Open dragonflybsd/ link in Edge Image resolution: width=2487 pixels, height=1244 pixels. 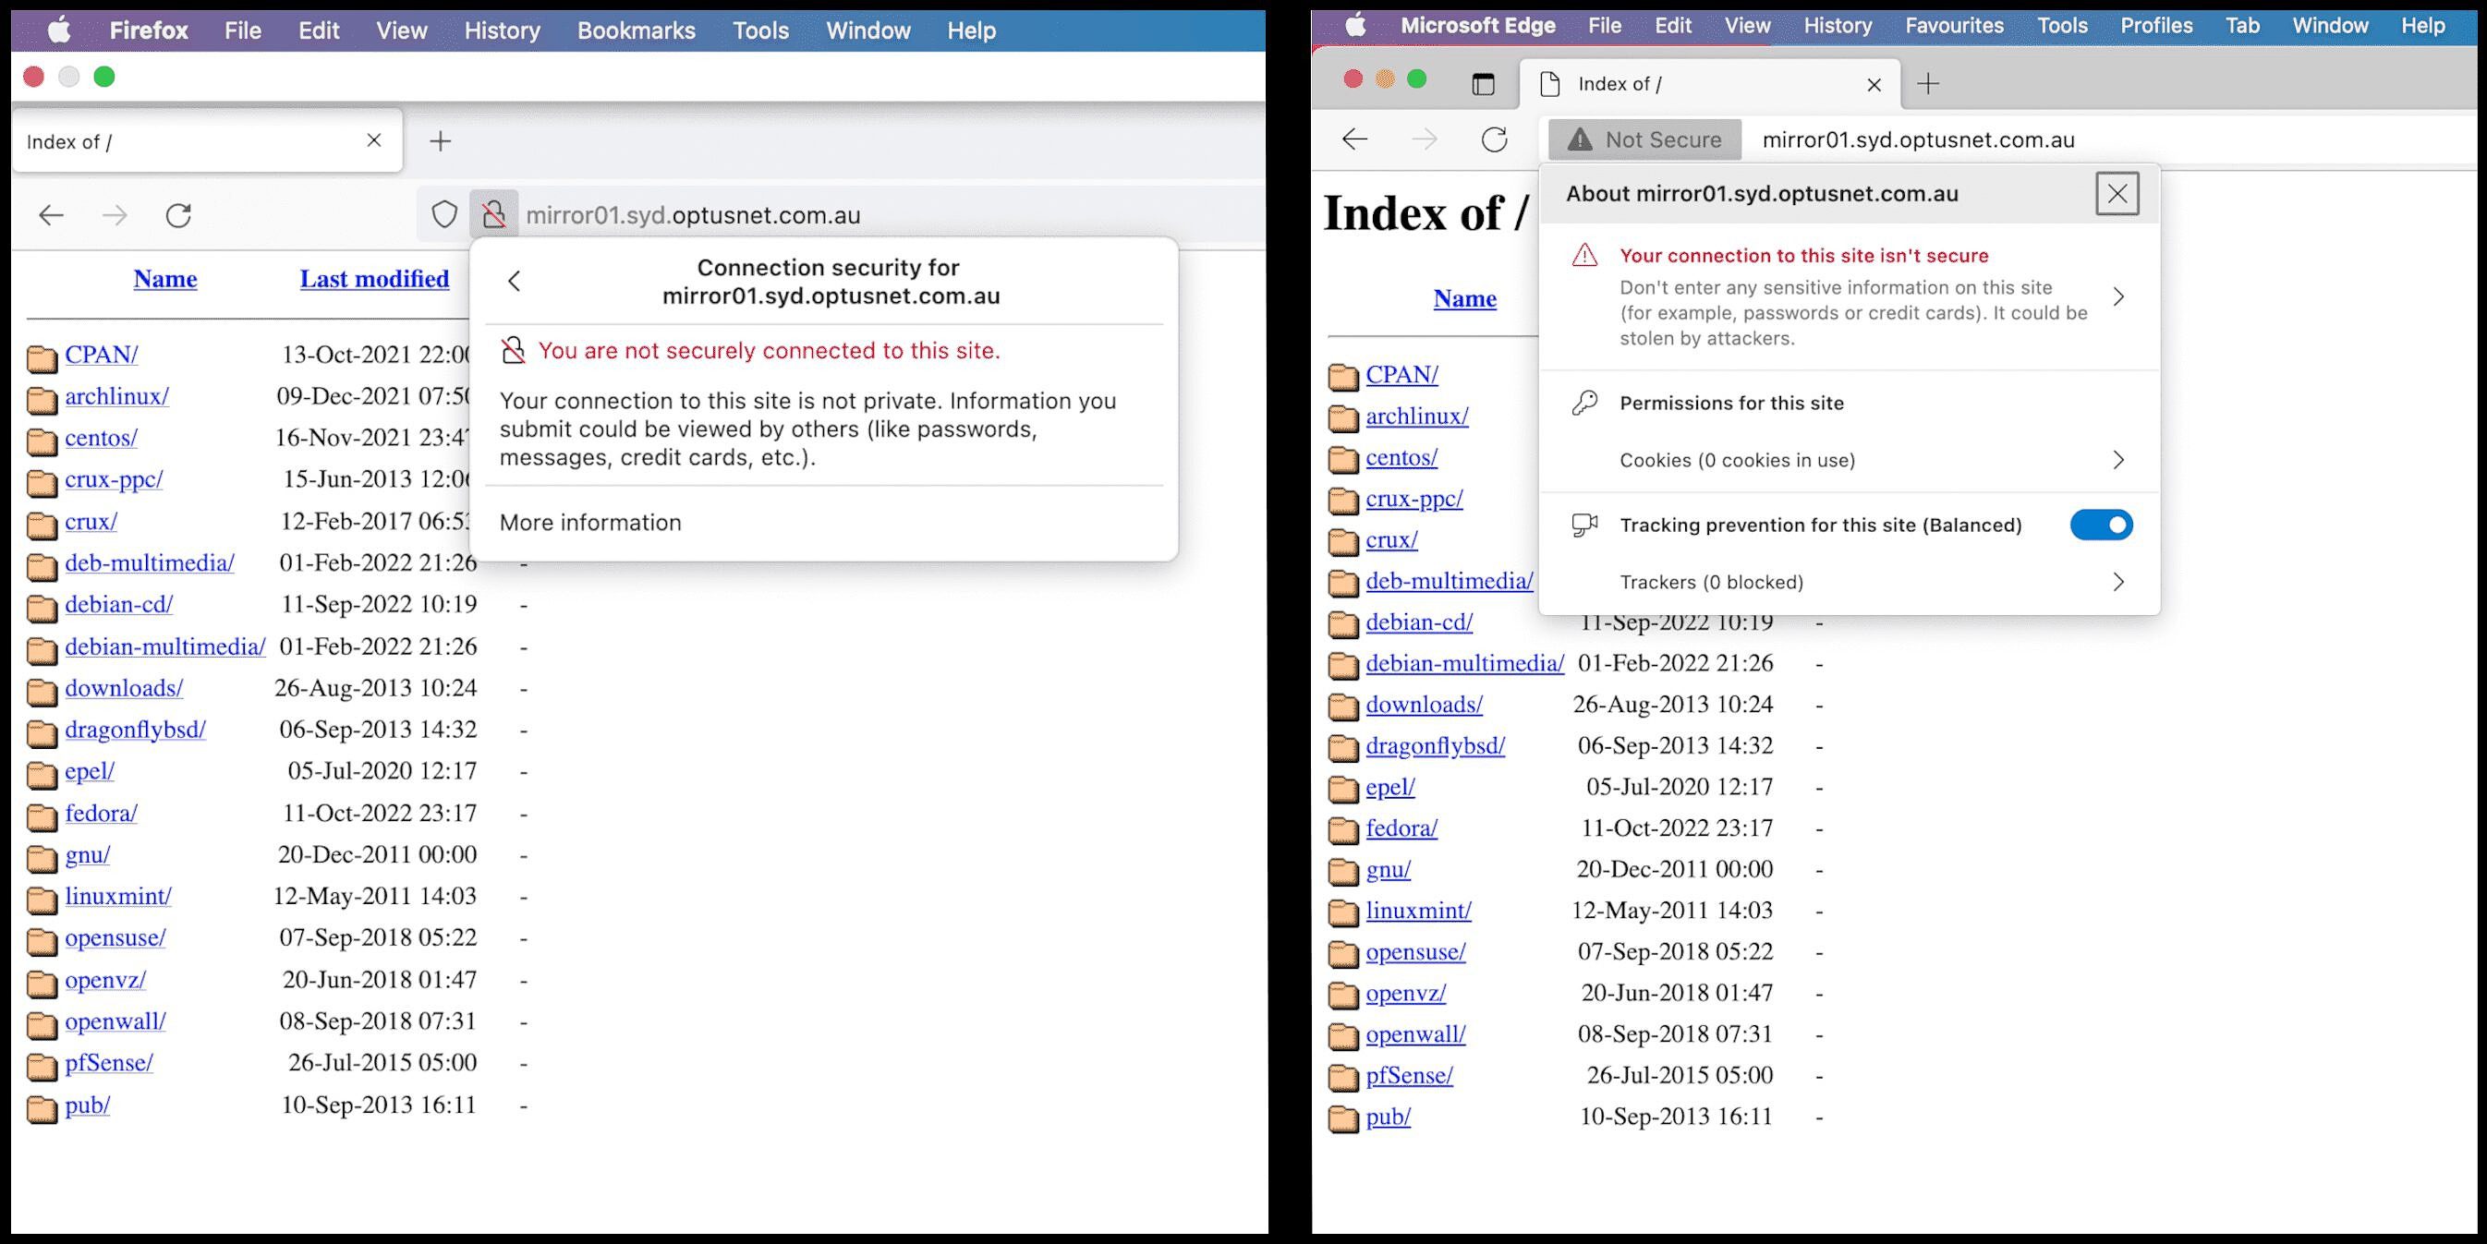[x=1435, y=746]
